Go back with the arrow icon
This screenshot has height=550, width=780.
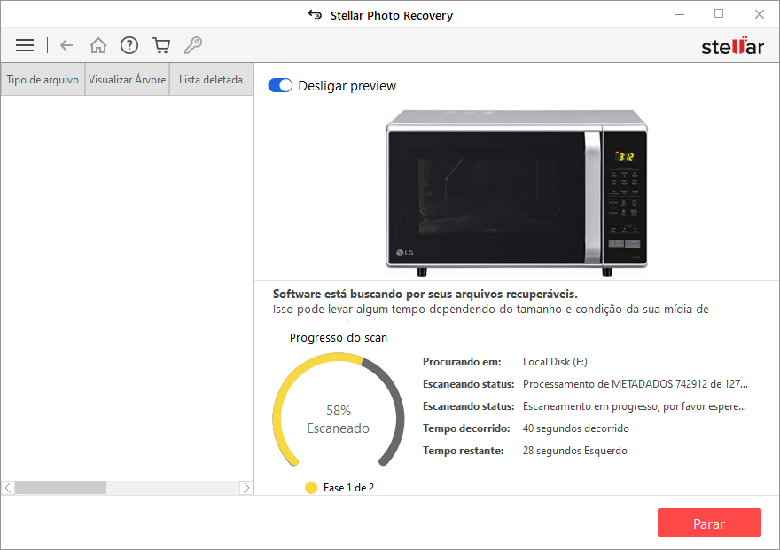tap(66, 45)
